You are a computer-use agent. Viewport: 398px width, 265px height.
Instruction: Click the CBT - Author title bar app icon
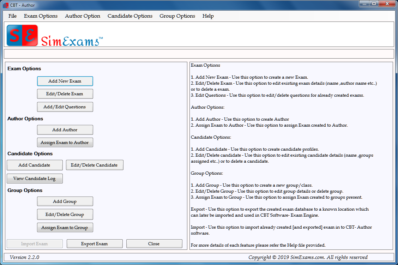(6, 5)
